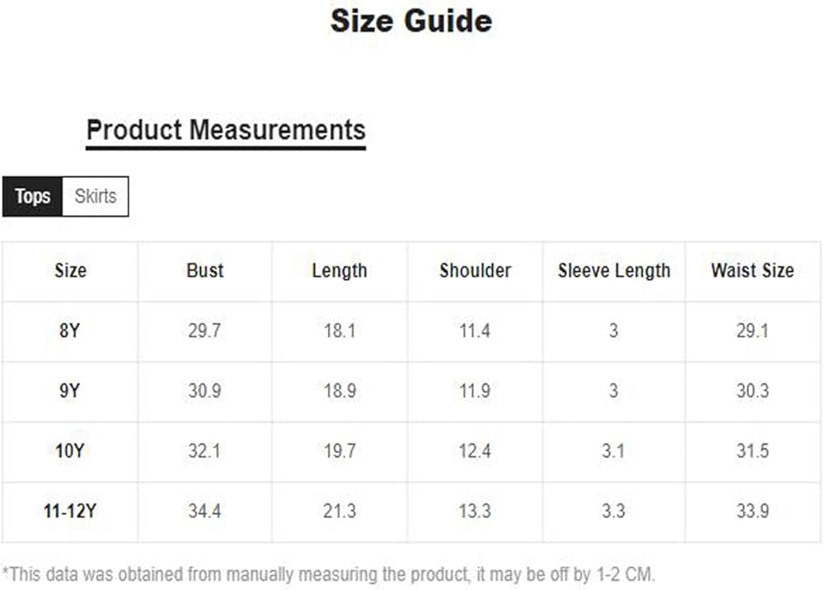Click the 10Y size row label
This screenshot has width=824, height=590.
[70, 451]
